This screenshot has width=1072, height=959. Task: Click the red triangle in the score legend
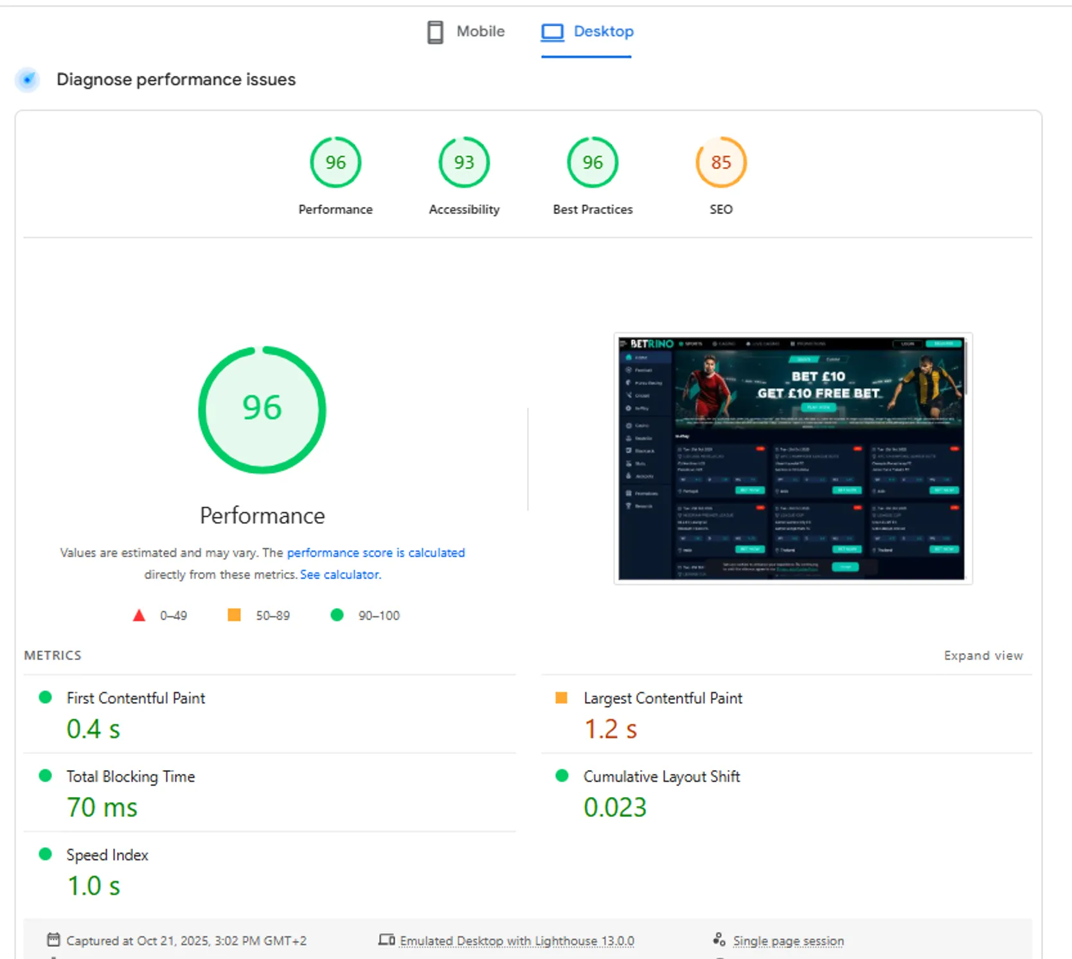coord(139,615)
